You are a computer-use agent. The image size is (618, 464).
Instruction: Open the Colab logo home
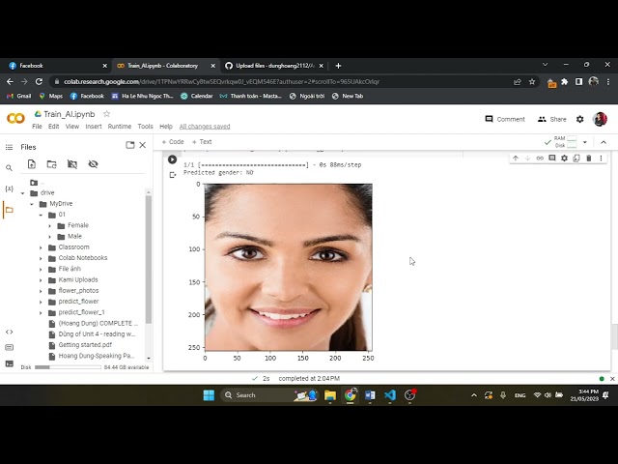pos(15,118)
